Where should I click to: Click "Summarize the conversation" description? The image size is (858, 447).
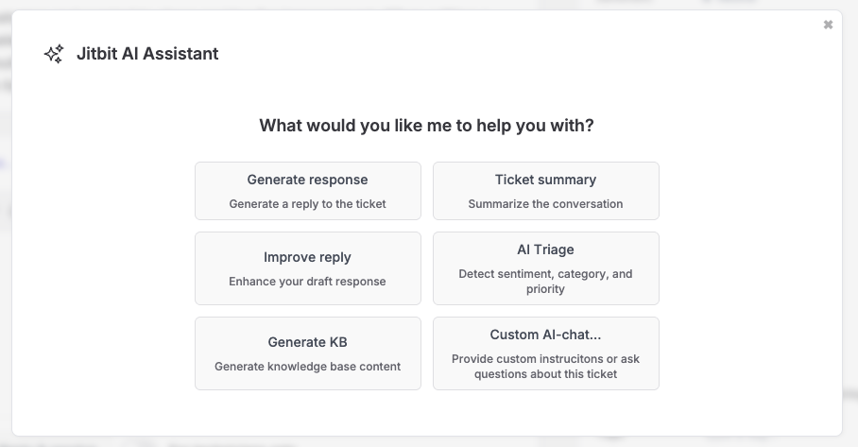click(x=545, y=204)
